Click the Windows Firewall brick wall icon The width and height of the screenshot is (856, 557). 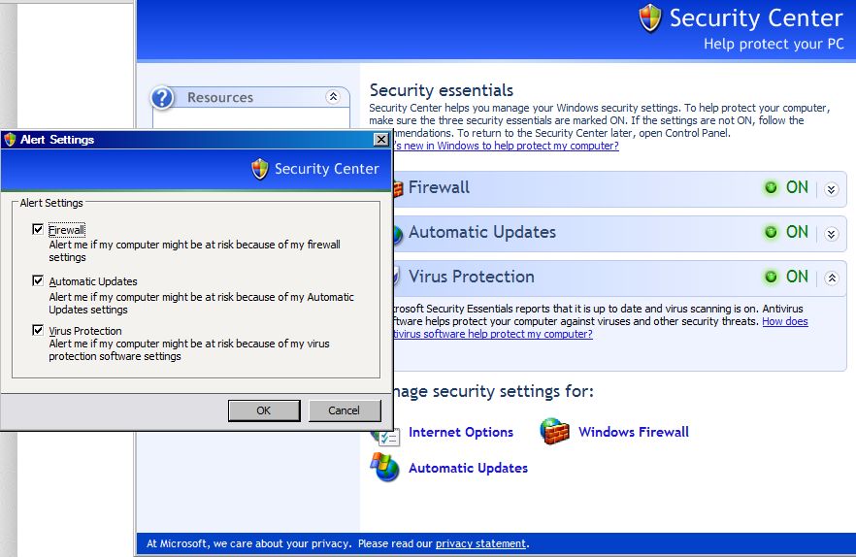click(554, 432)
